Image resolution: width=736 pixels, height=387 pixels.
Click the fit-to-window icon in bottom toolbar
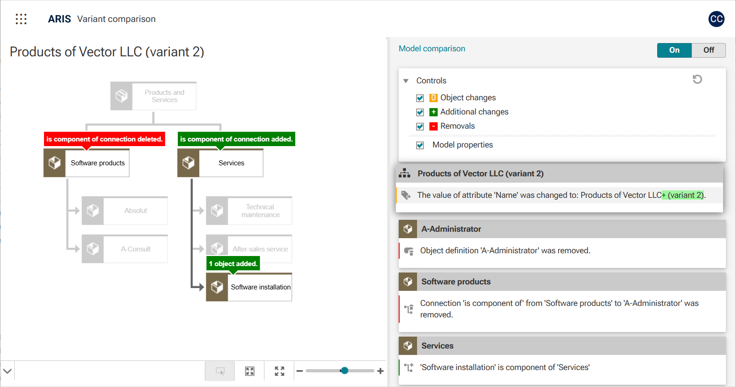(x=250, y=371)
